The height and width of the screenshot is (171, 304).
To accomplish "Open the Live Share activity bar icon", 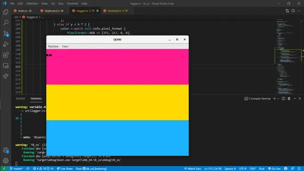I will (x=6, y=76).
